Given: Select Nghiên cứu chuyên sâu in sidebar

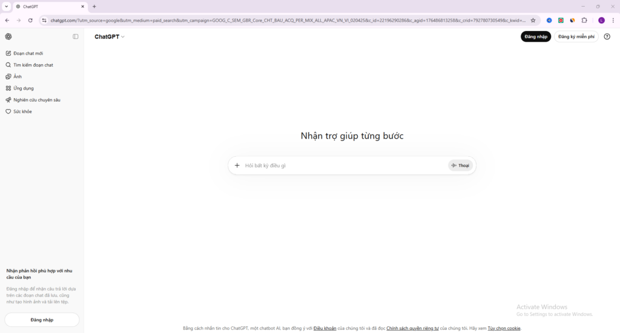Looking at the screenshot, I should pos(36,100).
